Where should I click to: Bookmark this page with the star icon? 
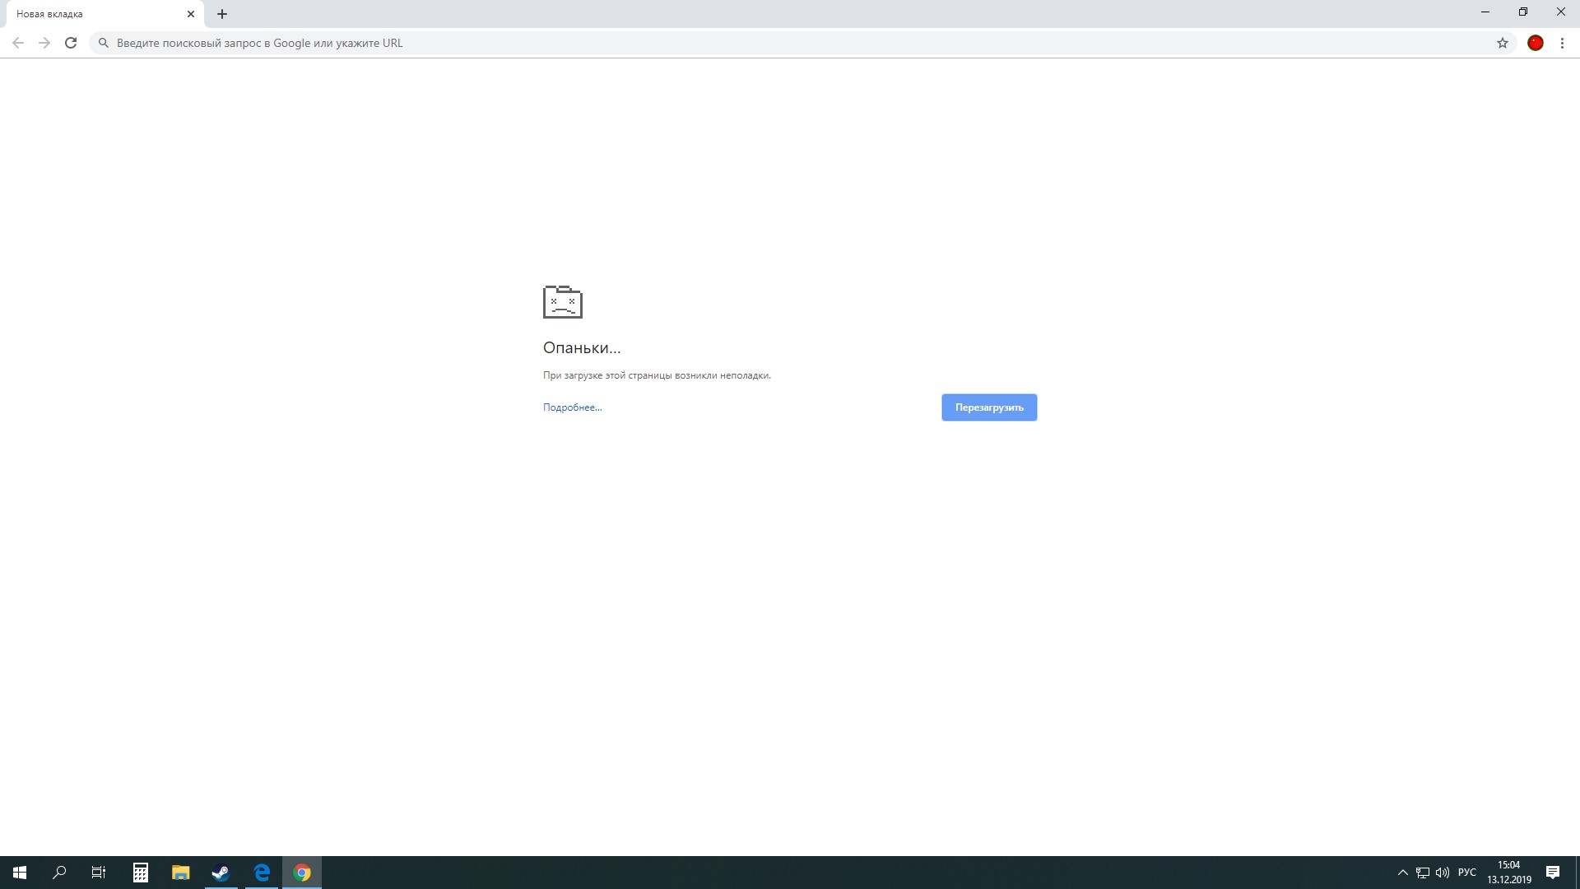click(x=1503, y=43)
